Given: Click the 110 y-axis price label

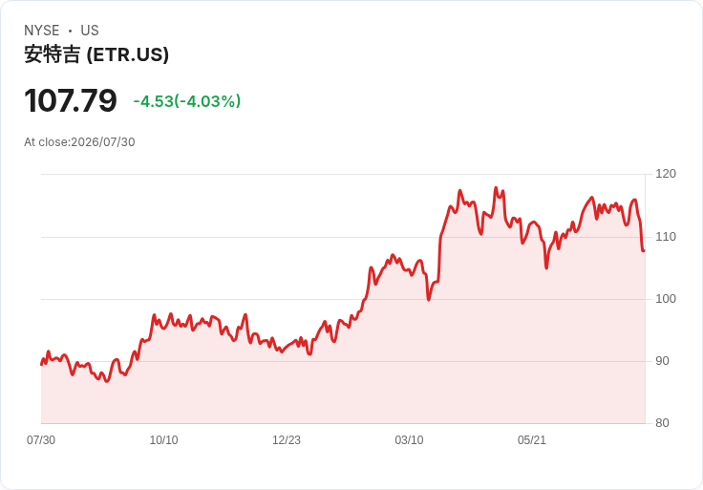Looking at the screenshot, I should coord(666,237).
